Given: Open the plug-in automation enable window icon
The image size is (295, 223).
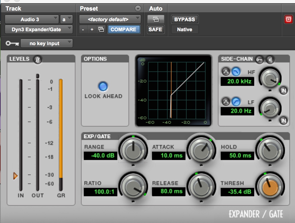Looking at the screenshot, I should click(156, 19).
